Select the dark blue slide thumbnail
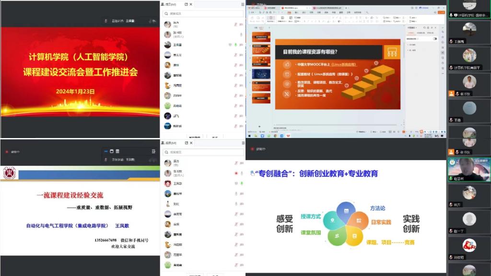 pyautogui.click(x=261, y=74)
